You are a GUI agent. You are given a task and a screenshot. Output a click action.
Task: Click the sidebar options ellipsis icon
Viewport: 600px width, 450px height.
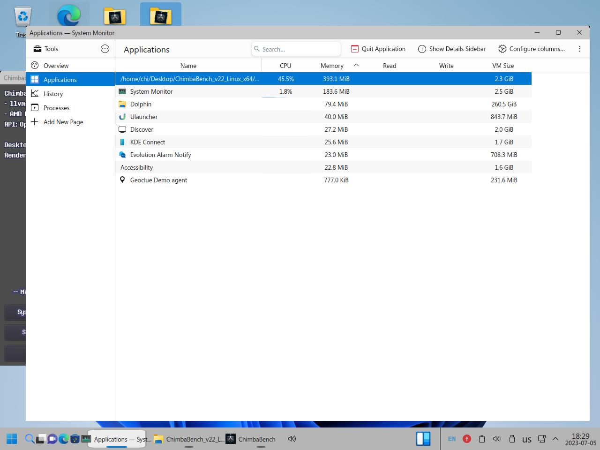(x=105, y=49)
